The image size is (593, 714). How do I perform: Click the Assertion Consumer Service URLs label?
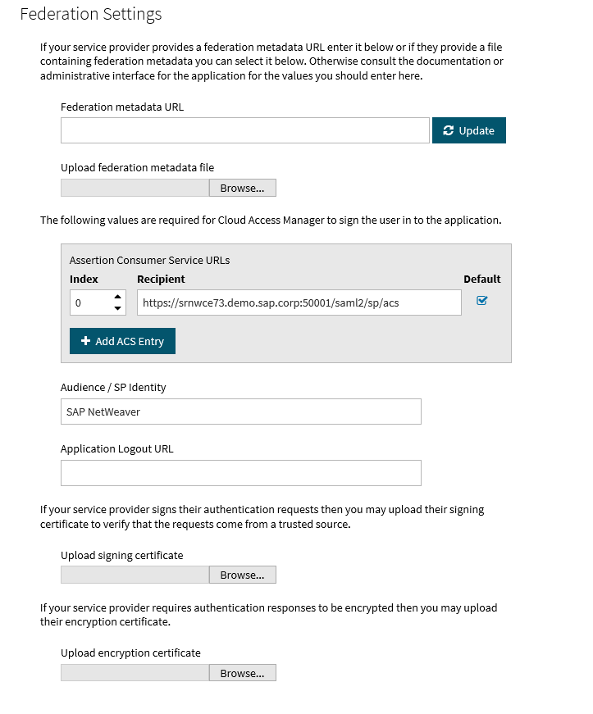click(149, 261)
